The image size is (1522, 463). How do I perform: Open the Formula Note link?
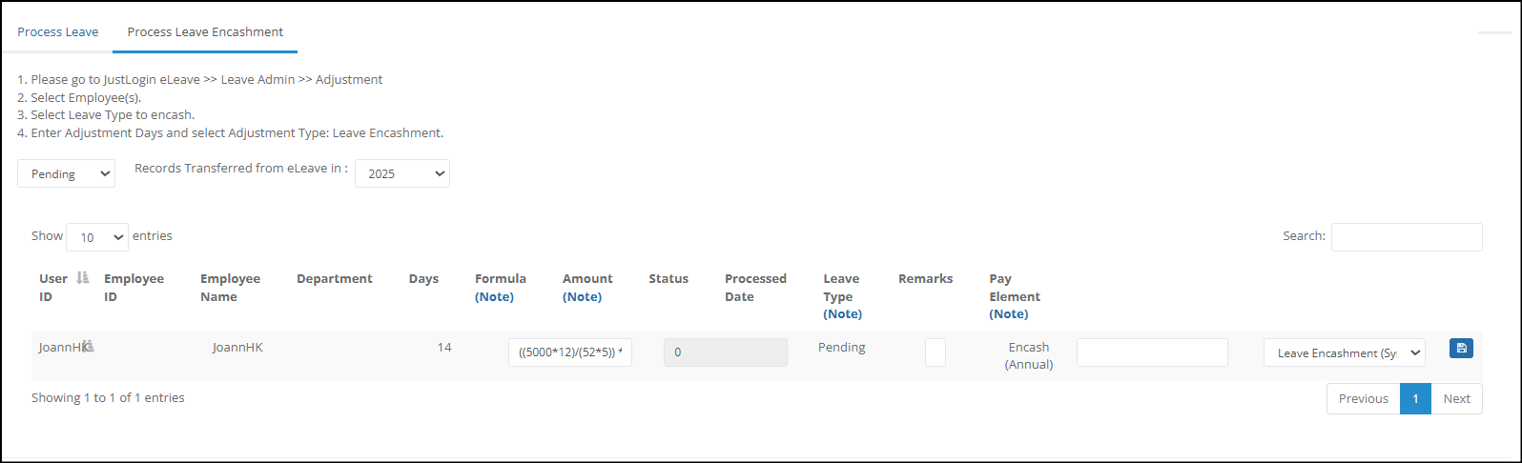coord(494,296)
